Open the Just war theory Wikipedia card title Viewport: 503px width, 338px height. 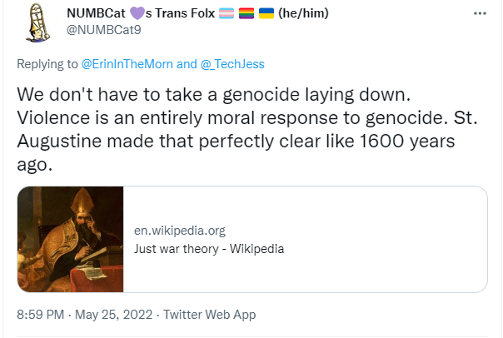209,249
